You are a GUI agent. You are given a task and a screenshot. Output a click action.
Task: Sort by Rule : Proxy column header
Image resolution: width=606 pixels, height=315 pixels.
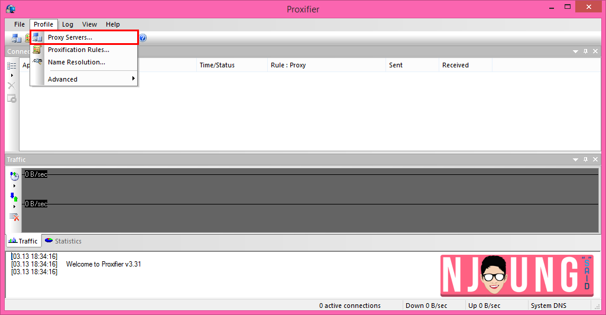[x=326, y=65]
